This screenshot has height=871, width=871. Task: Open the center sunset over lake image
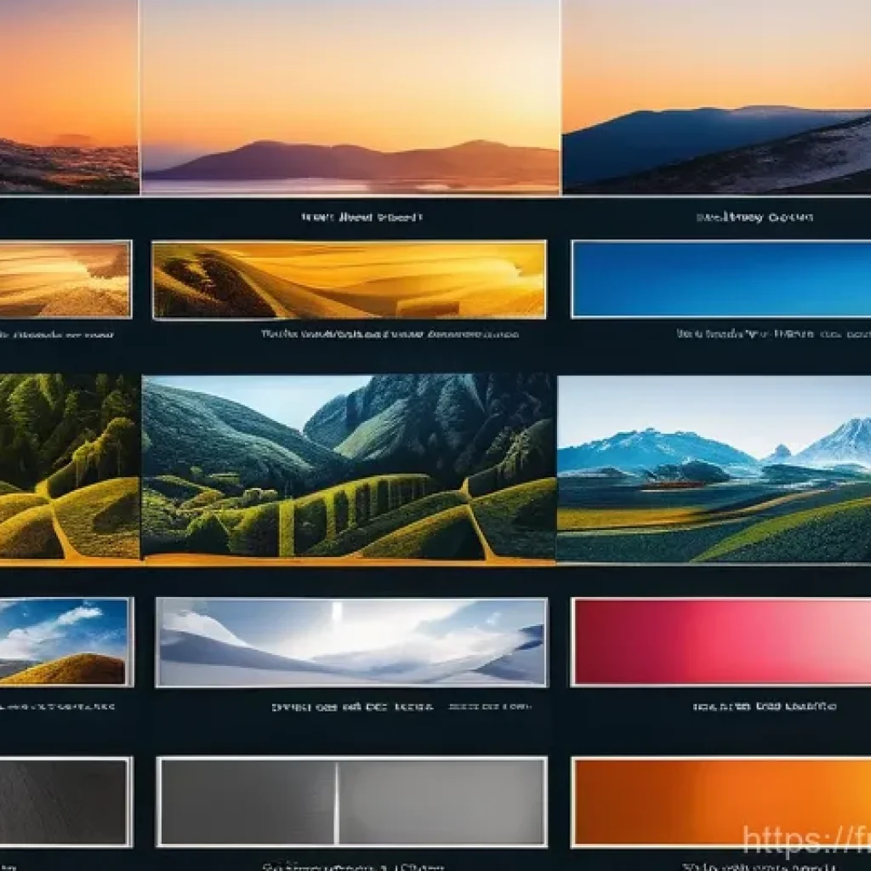(350, 95)
